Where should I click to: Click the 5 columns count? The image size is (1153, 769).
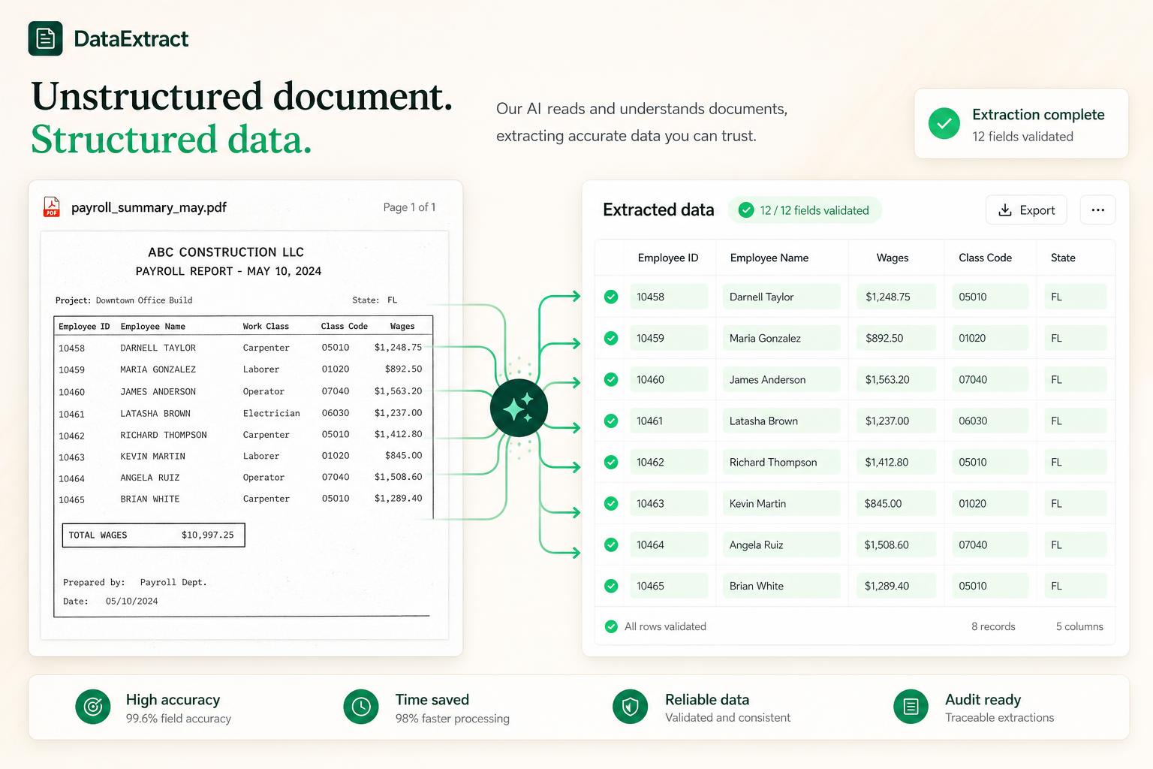point(1079,626)
